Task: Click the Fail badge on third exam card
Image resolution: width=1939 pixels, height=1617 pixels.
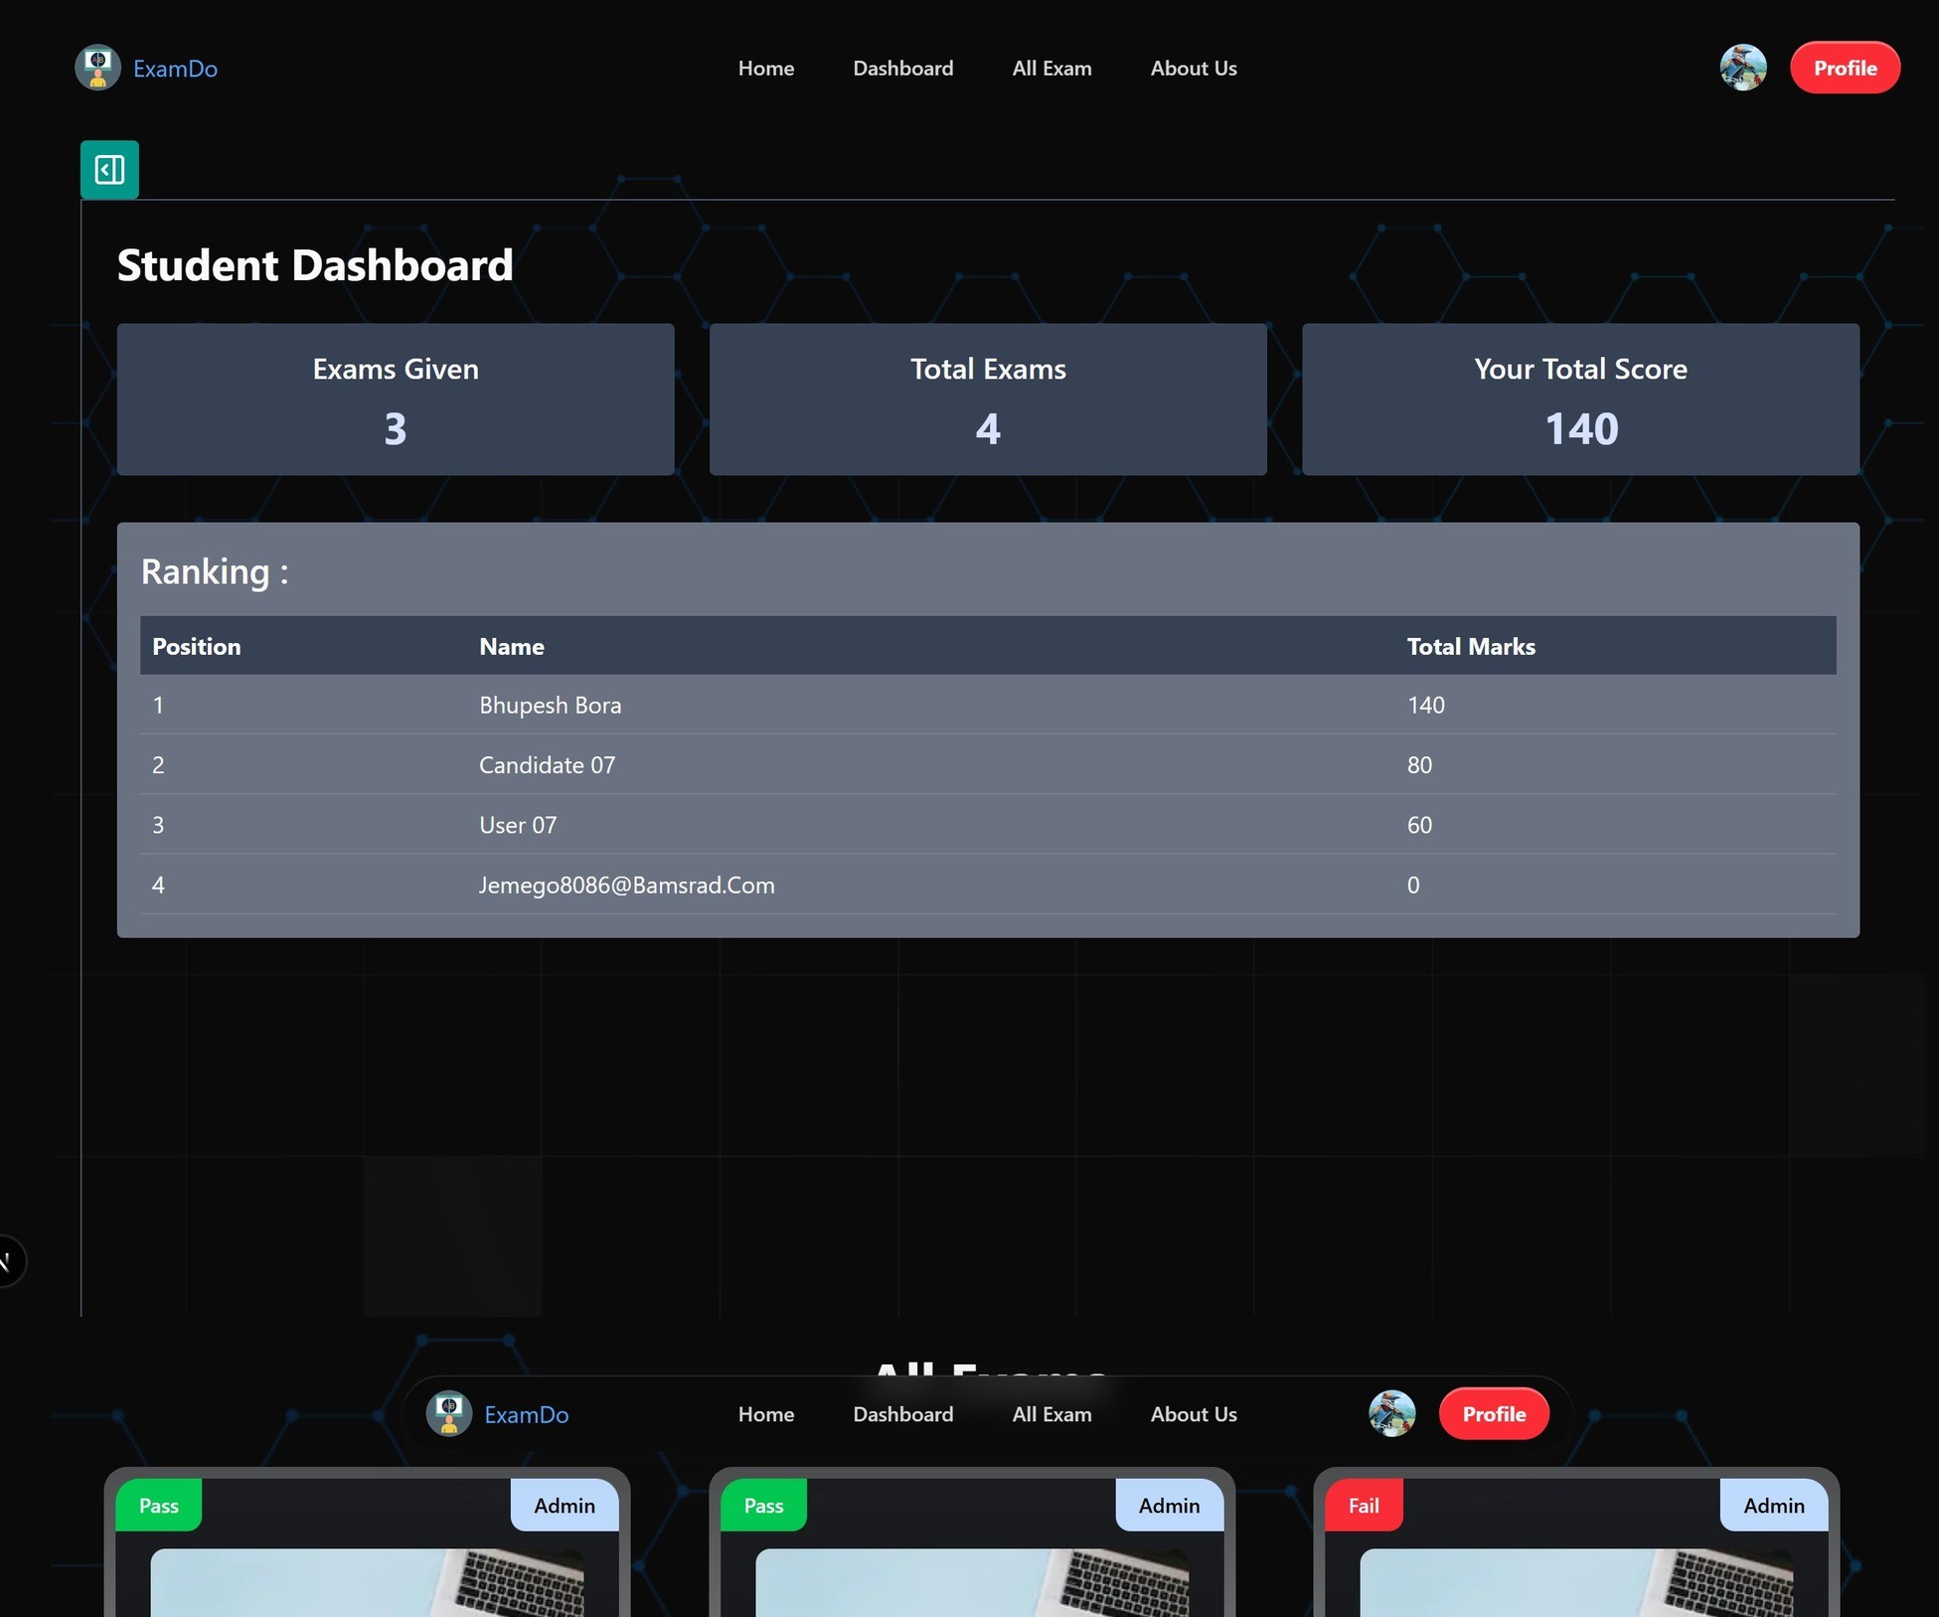Action: tap(1363, 1505)
